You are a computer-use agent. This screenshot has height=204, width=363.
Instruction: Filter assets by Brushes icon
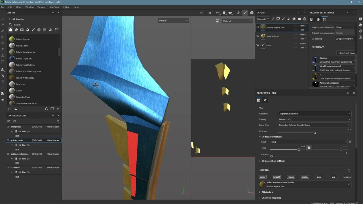click(x=33, y=30)
